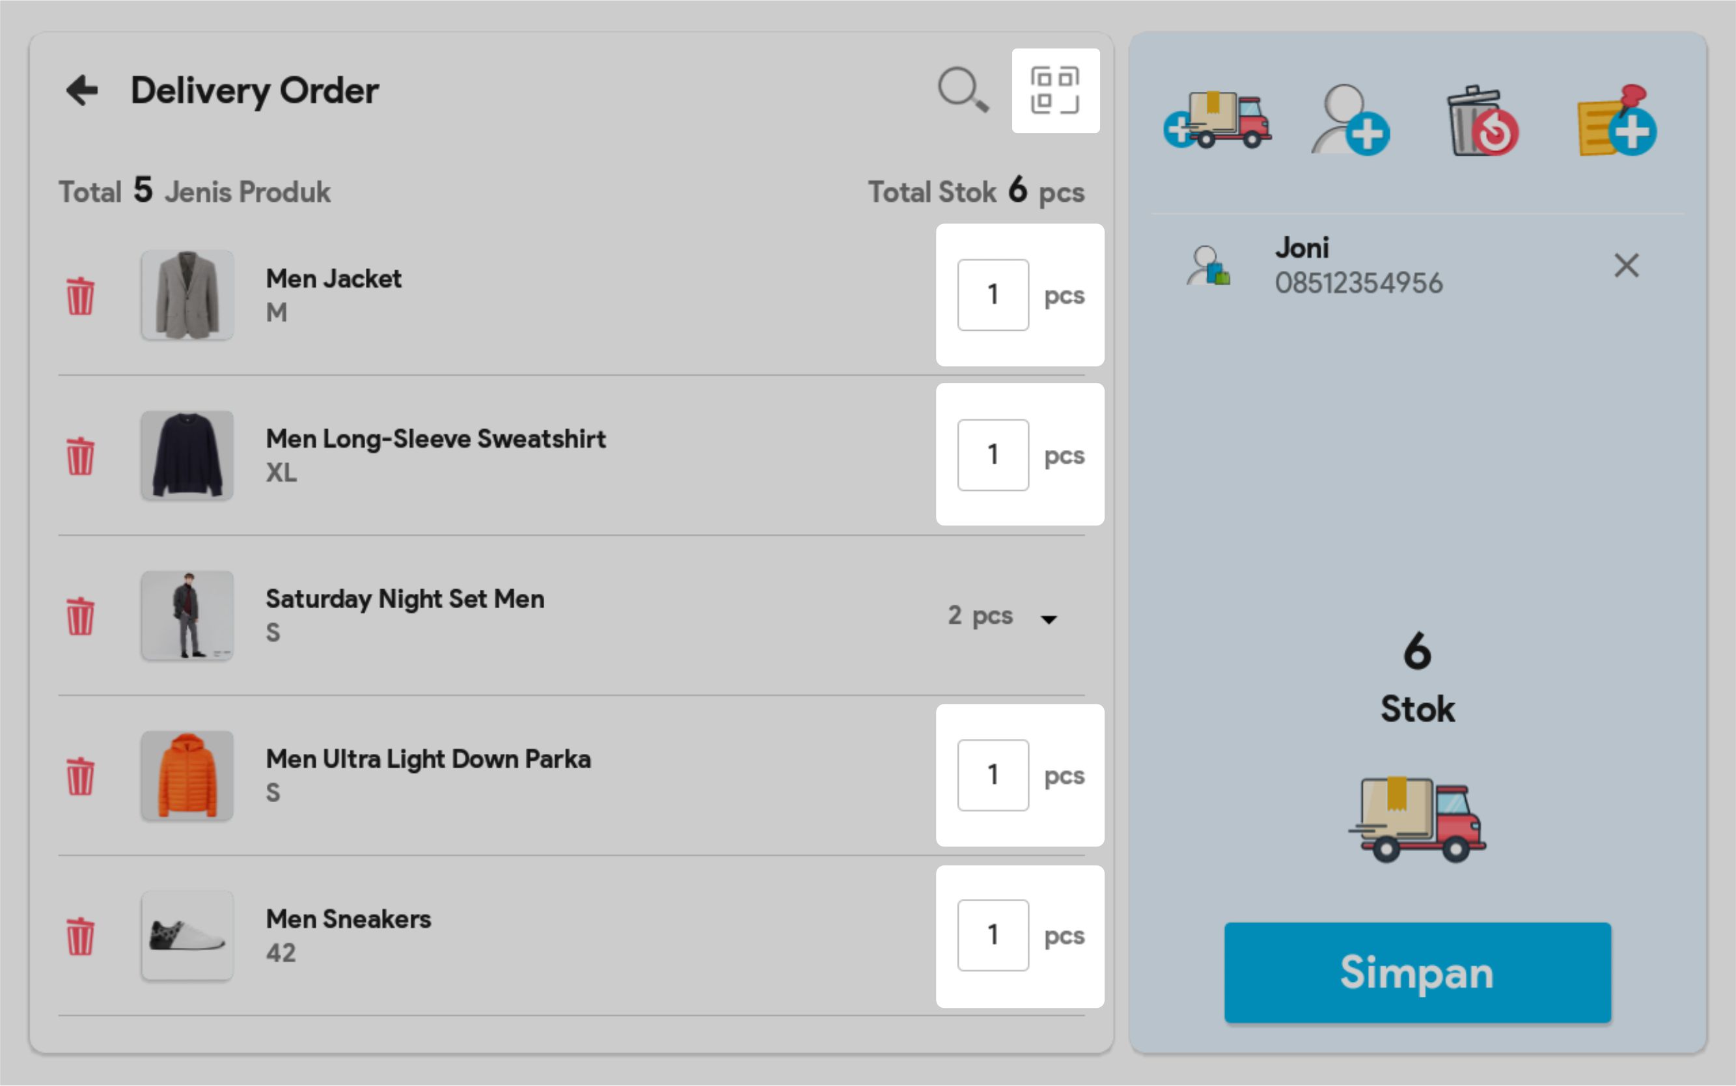
Task: Click the add delivery truck icon
Action: 1217,120
